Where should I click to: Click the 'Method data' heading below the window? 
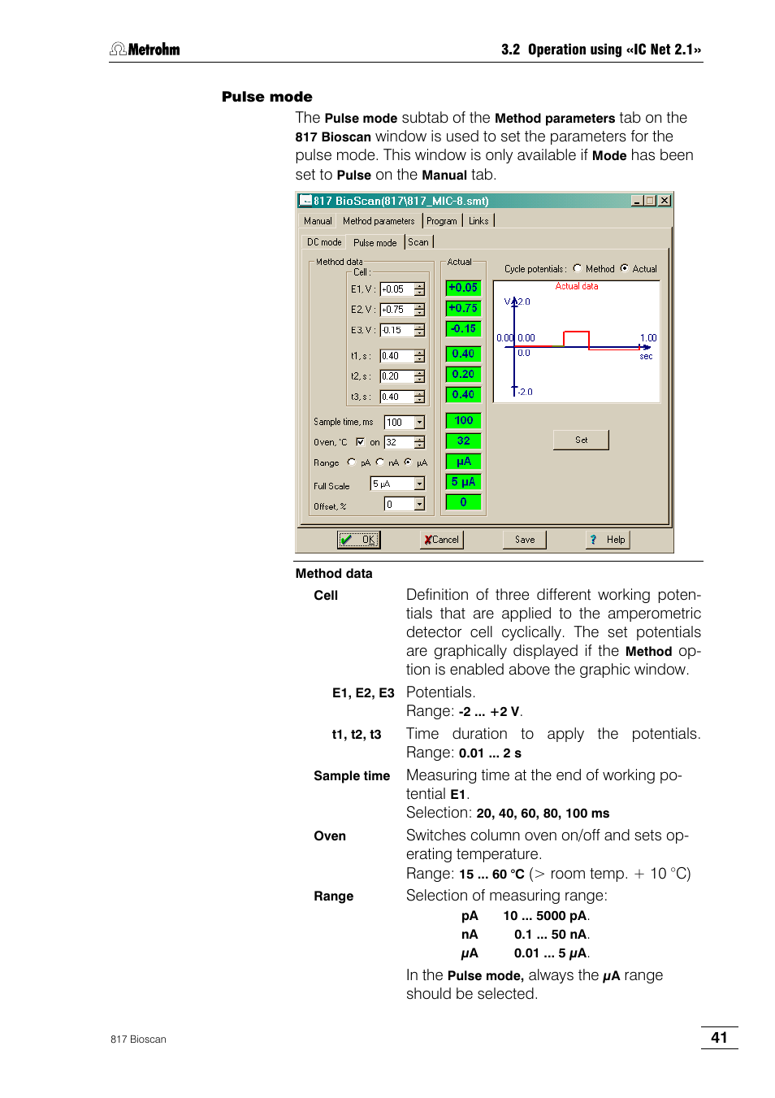click(x=334, y=574)
